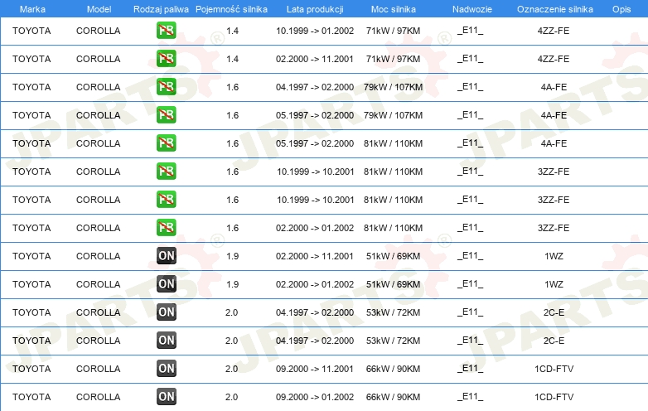Click the Opis column header
This screenshot has height=411, width=648.
click(x=621, y=8)
